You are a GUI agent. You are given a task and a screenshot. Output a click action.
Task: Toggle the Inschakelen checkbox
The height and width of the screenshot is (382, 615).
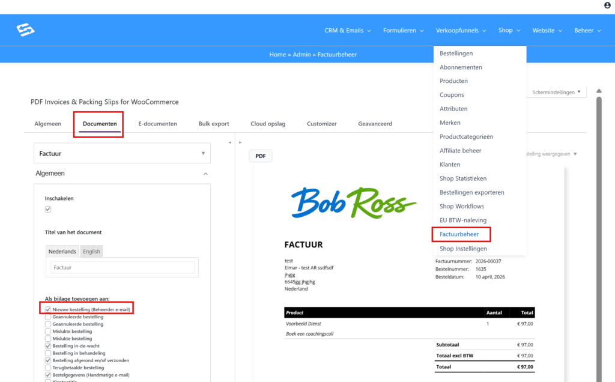click(48, 209)
